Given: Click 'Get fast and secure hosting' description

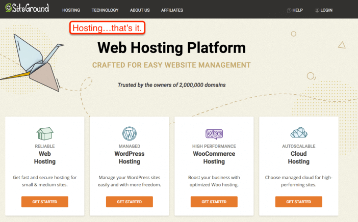Looking at the screenshot, I should coord(45,181).
